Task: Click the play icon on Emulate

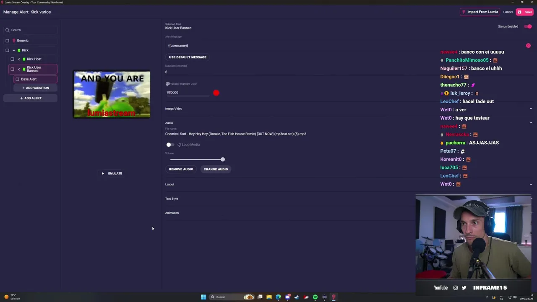Action: tap(103, 174)
